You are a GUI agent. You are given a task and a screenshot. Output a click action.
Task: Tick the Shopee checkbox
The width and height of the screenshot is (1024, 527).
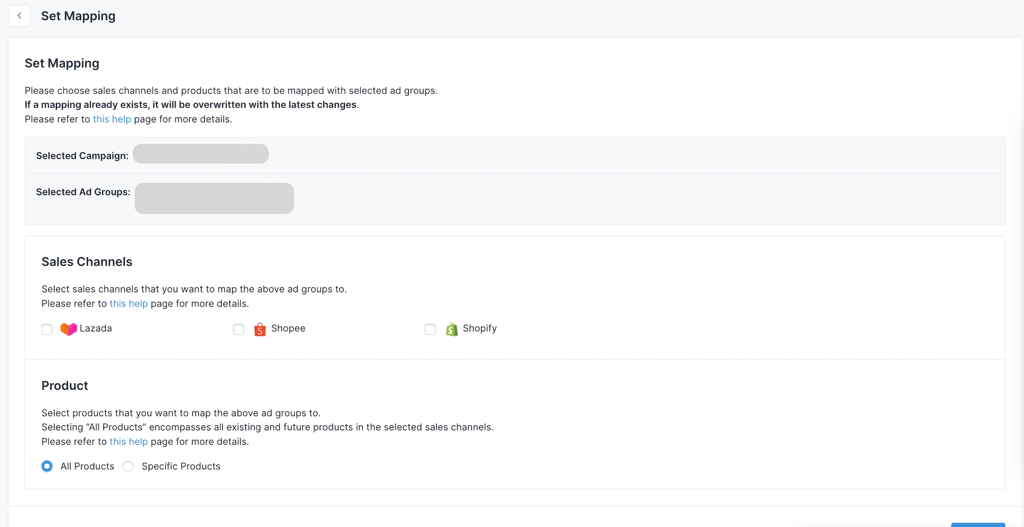(238, 329)
